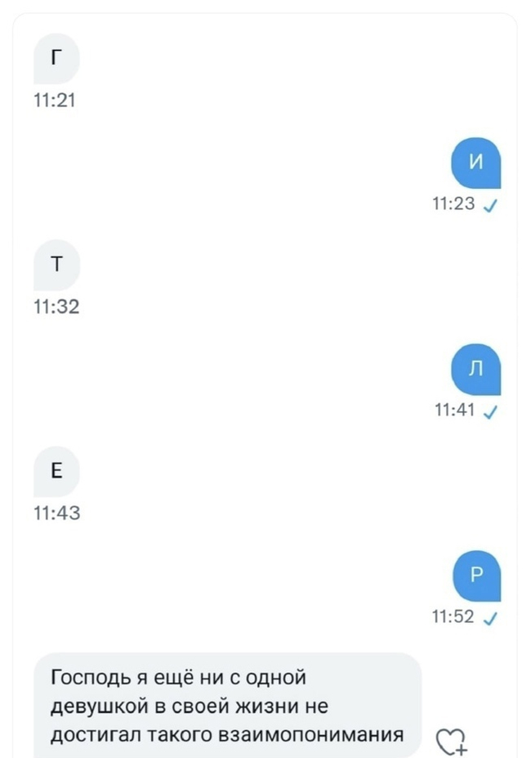
Task: Tap the 11:43 timestamp
Action: (56, 514)
